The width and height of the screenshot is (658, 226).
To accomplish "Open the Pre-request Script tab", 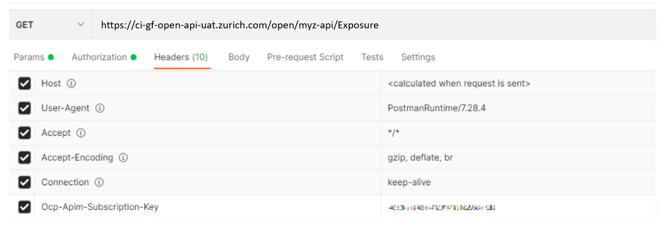I will tap(305, 57).
